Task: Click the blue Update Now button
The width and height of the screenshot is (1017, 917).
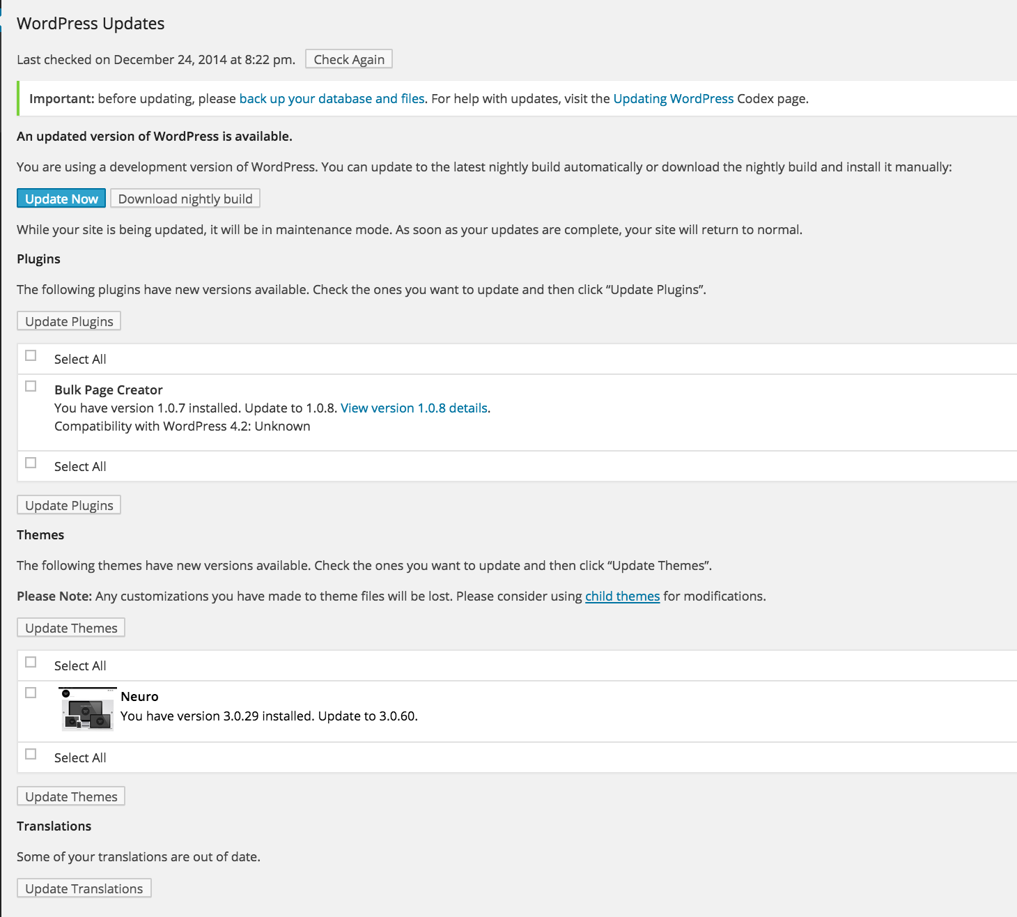Action: pyautogui.click(x=61, y=199)
